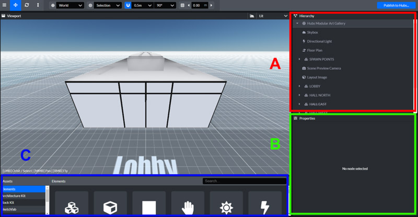418x217 pixels.
Task: Collapse the Hubs Modular Art Gallery node
Action: (297, 24)
